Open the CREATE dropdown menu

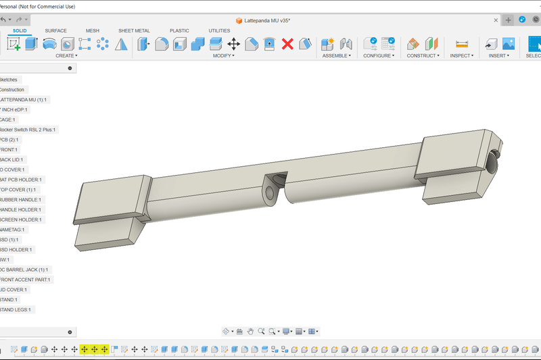66,55
